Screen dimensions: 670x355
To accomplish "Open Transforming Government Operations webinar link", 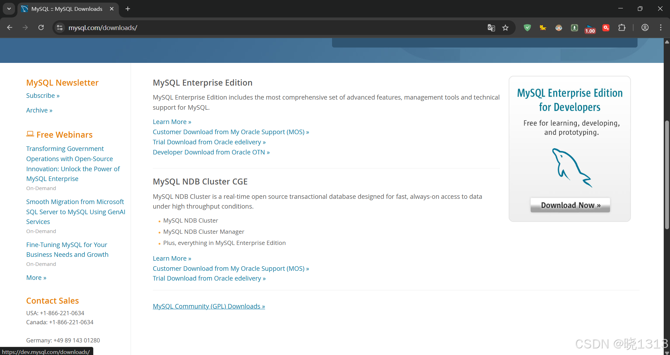I will pos(73,164).
